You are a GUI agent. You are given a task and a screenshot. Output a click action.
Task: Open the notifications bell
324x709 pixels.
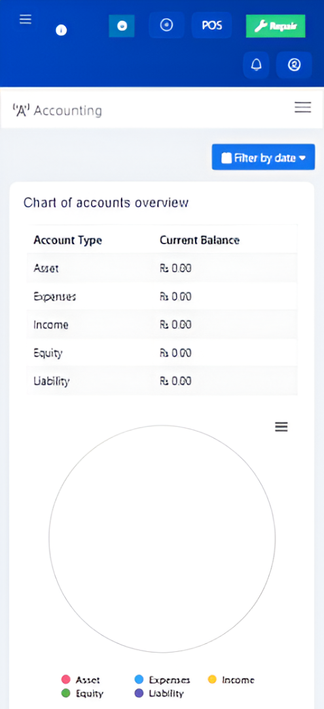click(x=256, y=65)
